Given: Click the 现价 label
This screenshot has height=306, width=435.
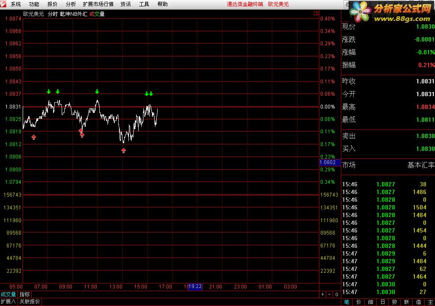Looking at the screenshot, I should 349,26.
